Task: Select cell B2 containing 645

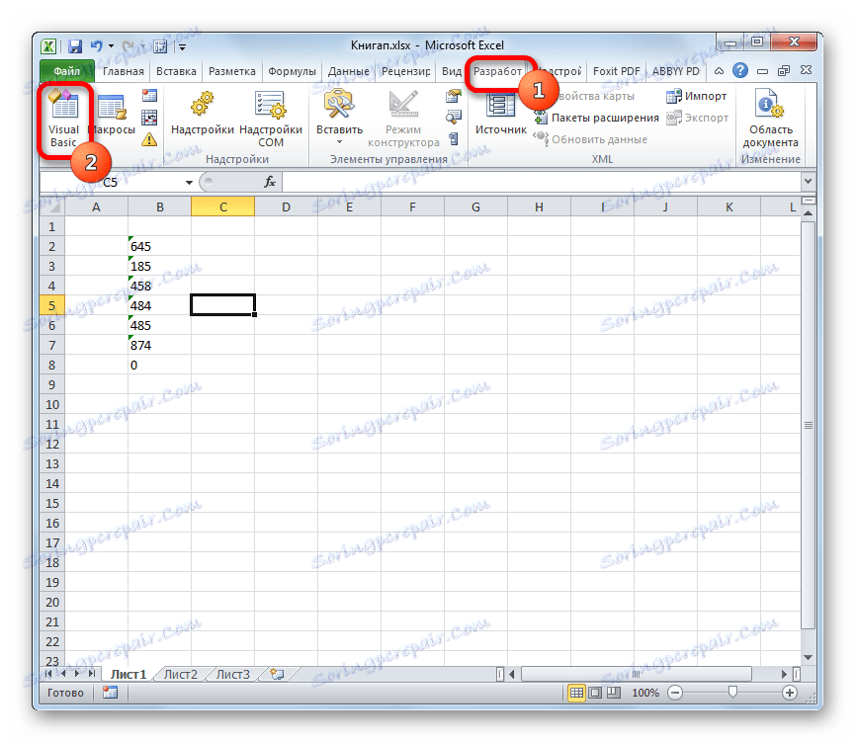Action: (159, 247)
